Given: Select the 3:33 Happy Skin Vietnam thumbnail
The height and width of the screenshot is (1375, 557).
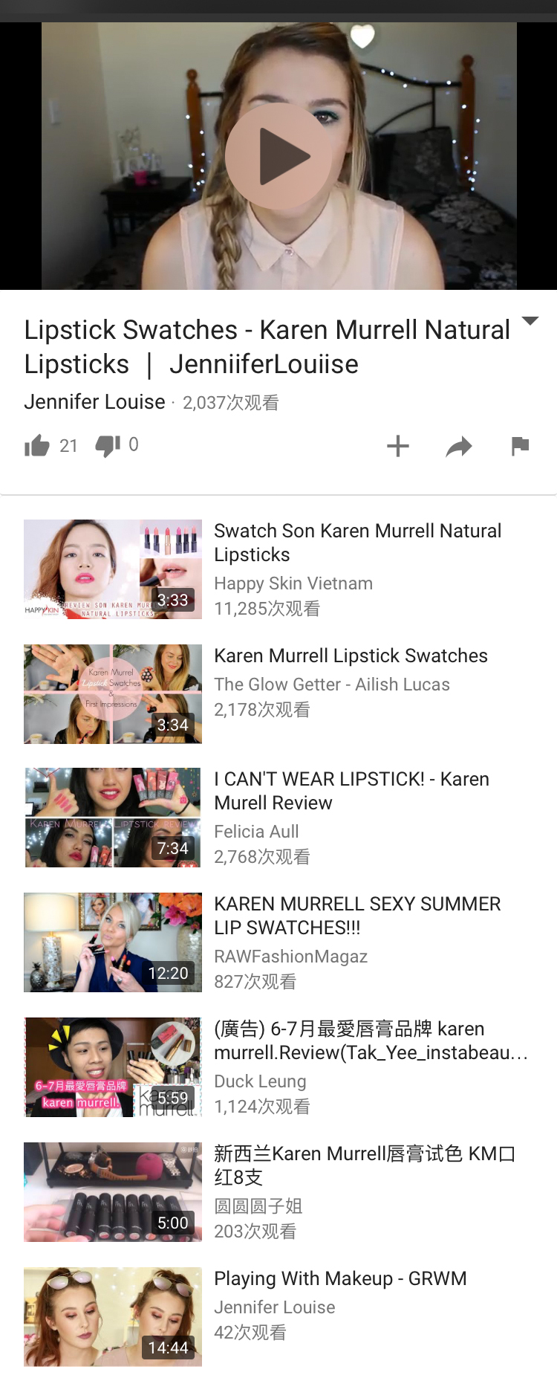Looking at the screenshot, I should point(113,569).
